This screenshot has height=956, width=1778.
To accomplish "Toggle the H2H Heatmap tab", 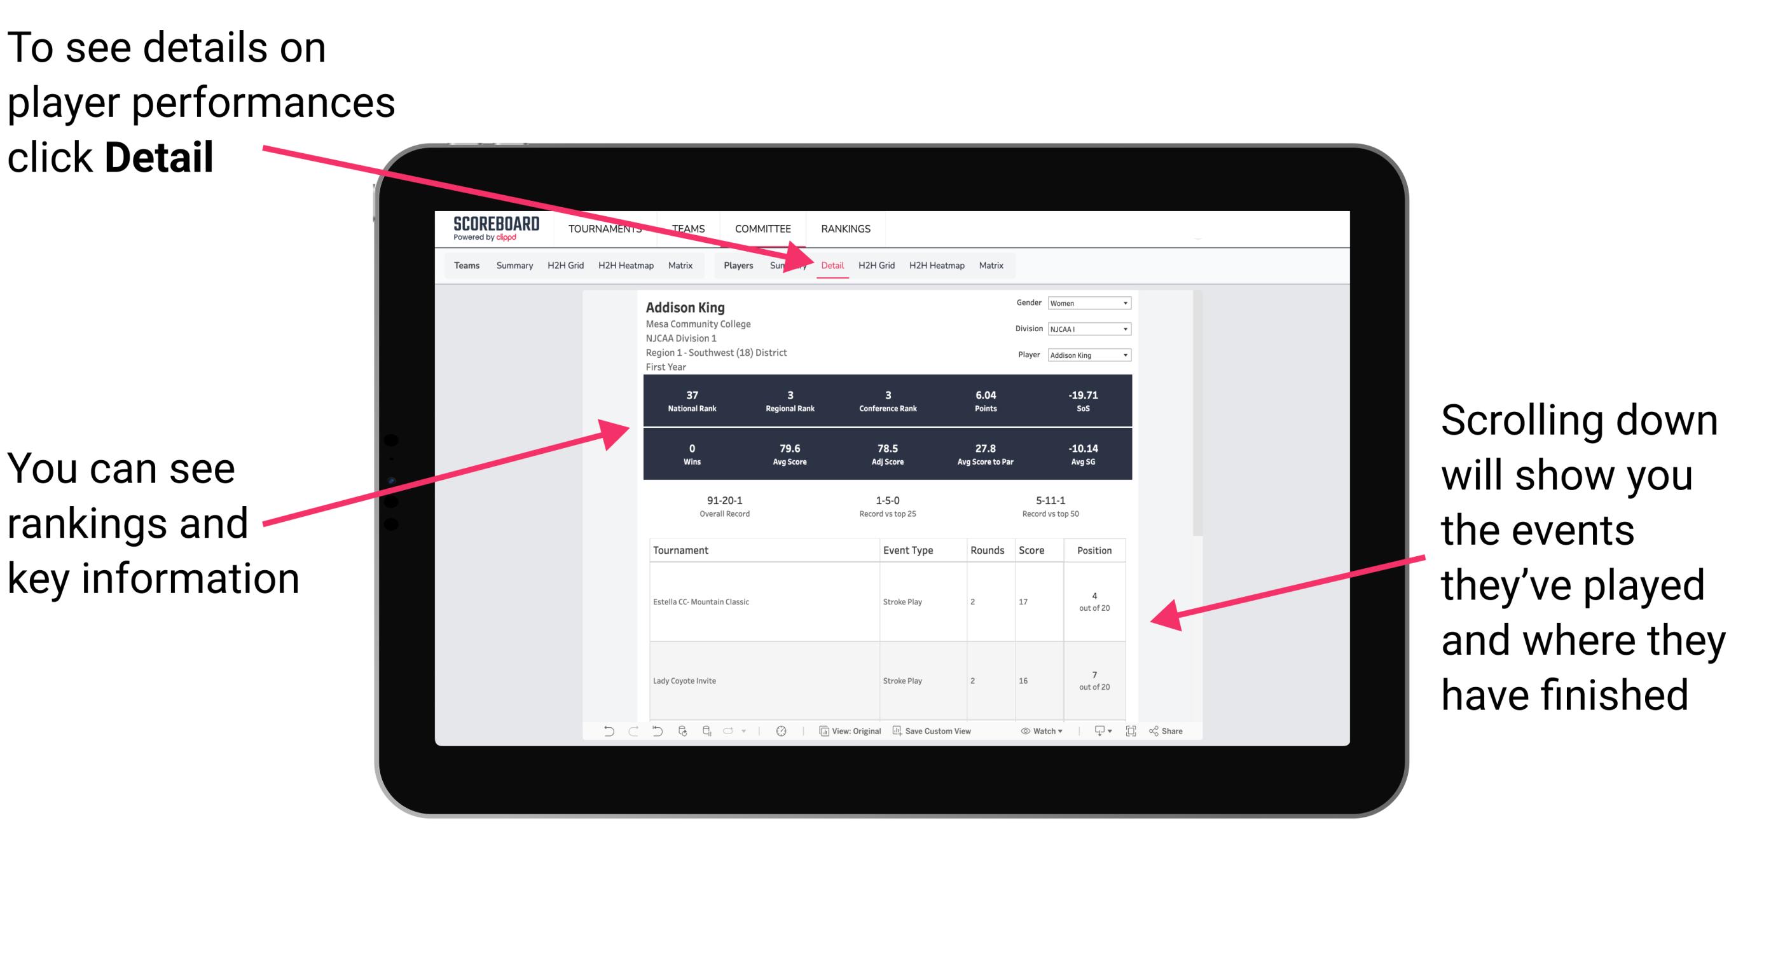I will pos(937,265).
